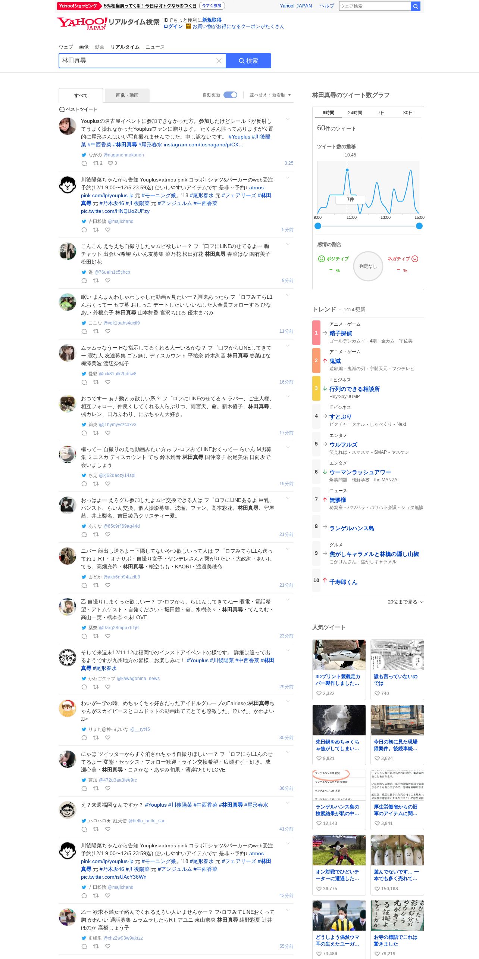479x959 pixels.
Task: Open the arrow menu on ここな tweet
Action: 288,295
